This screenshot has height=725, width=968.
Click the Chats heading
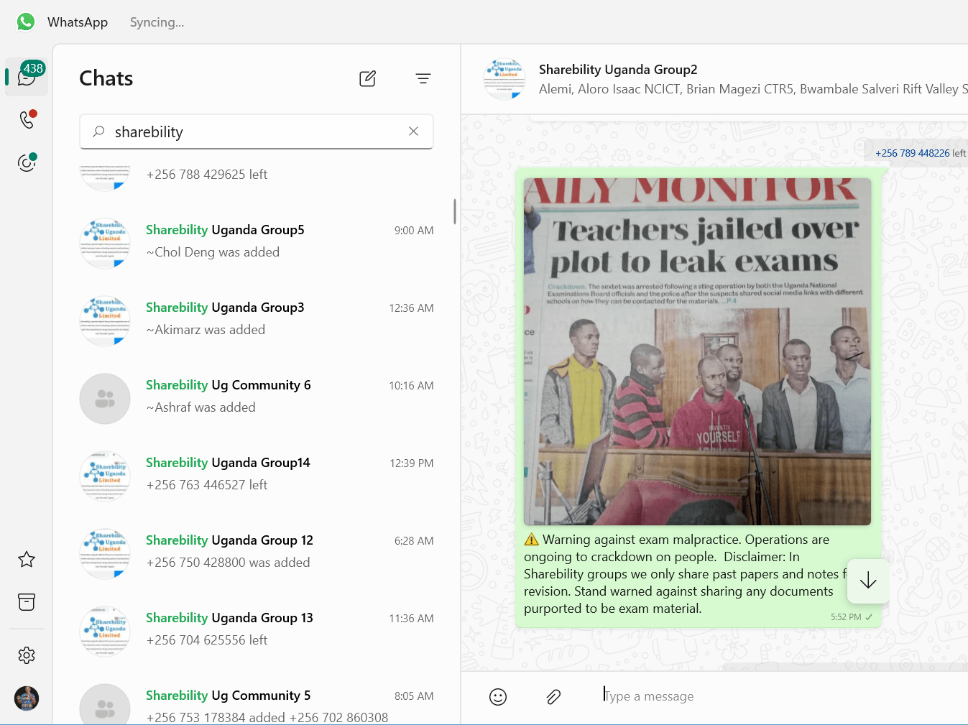pyautogui.click(x=106, y=78)
